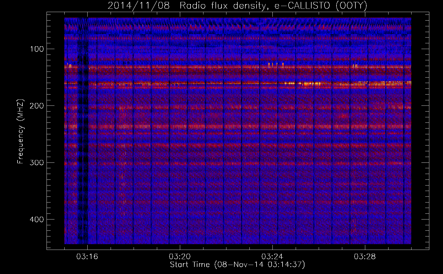
Task: Click the dark vertical dropout band near 03:16
Action: 83,132
